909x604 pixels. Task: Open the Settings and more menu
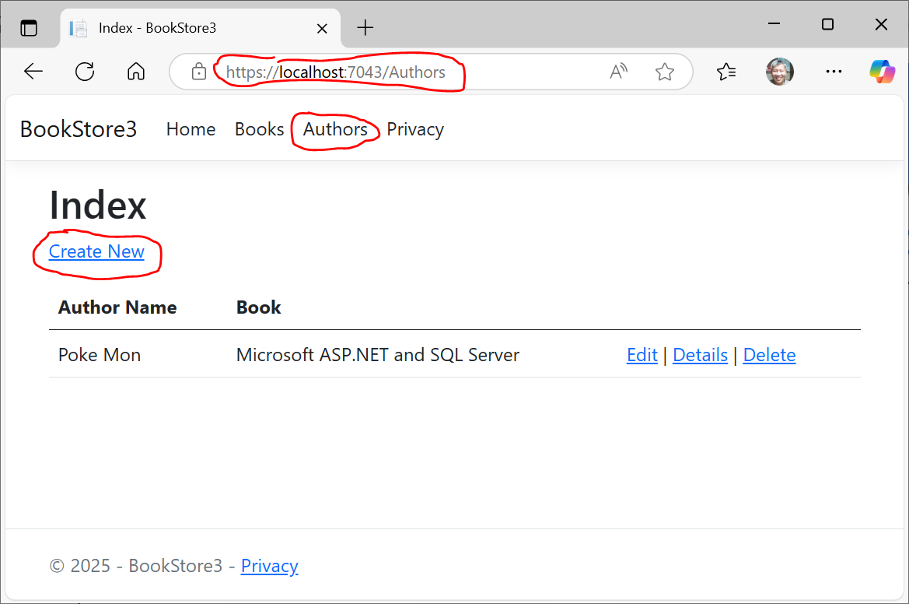(834, 72)
